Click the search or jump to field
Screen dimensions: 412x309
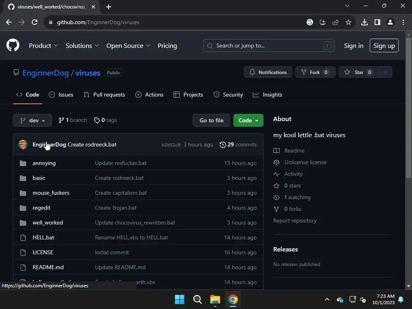coord(268,46)
